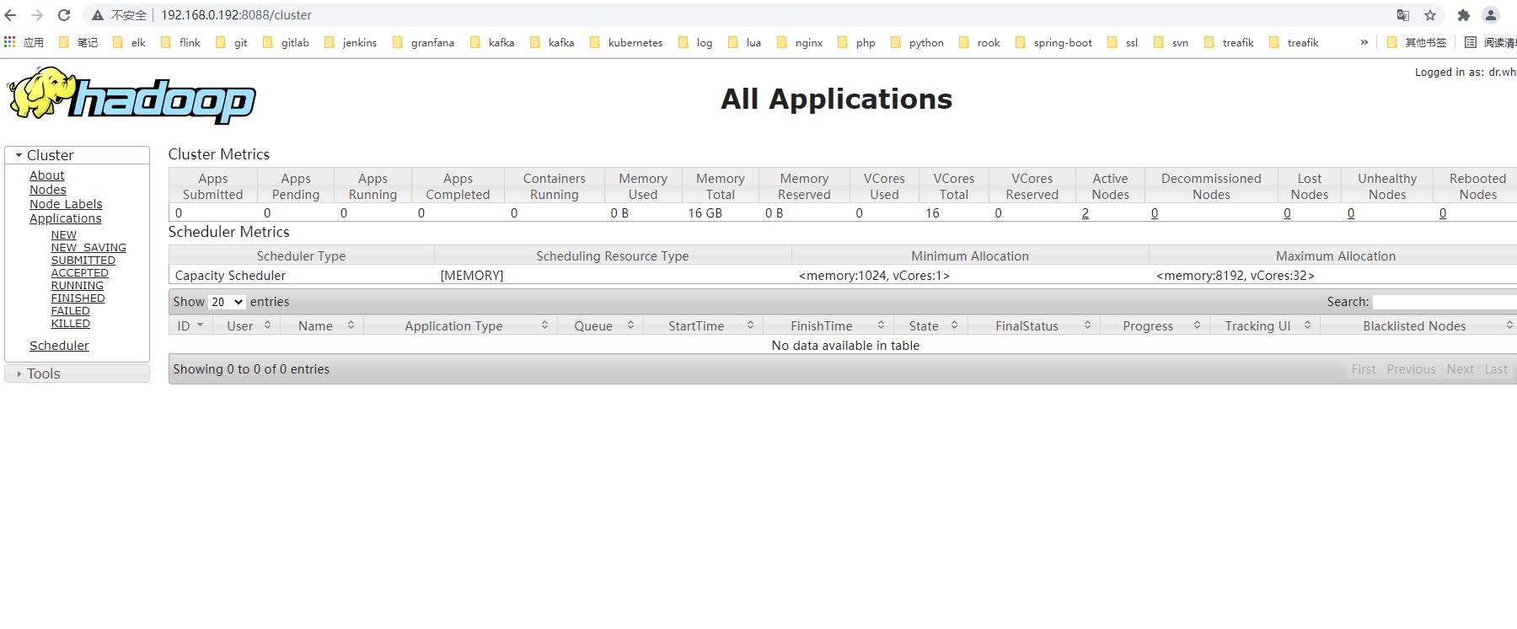Image resolution: width=1517 pixels, height=629 pixels.
Task: Sort by Application Type column arrows
Action: (544, 325)
